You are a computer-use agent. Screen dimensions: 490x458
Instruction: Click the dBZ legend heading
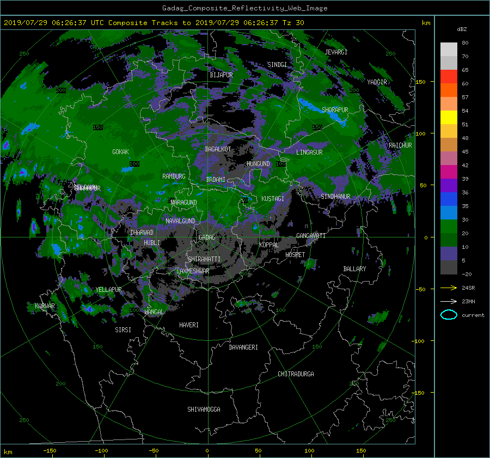pos(462,29)
